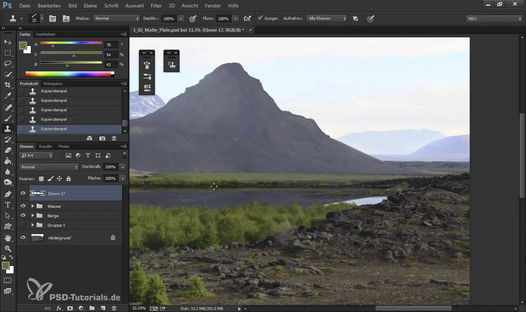Screen dimensions: 526x312
Task: Create new group folder icon in Ebenen panel
Action: point(92,308)
